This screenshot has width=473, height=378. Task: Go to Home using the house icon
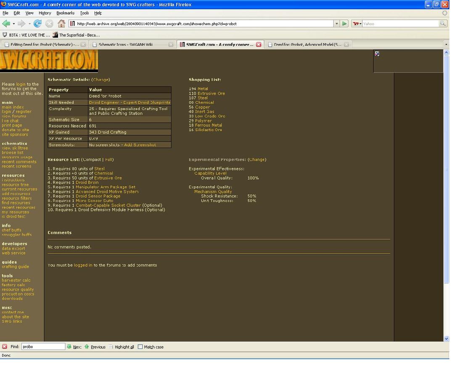(61, 24)
